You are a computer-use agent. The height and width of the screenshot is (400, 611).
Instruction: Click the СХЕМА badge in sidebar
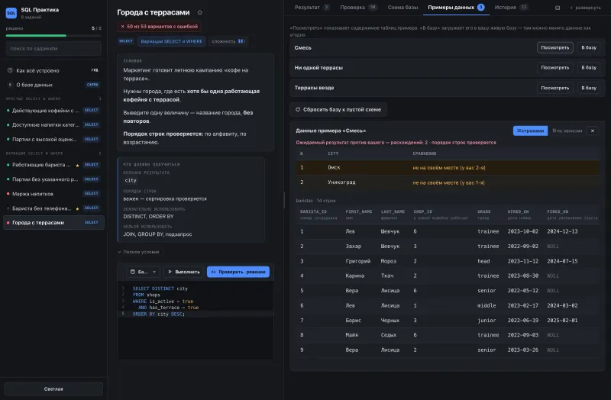click(92, 85)
